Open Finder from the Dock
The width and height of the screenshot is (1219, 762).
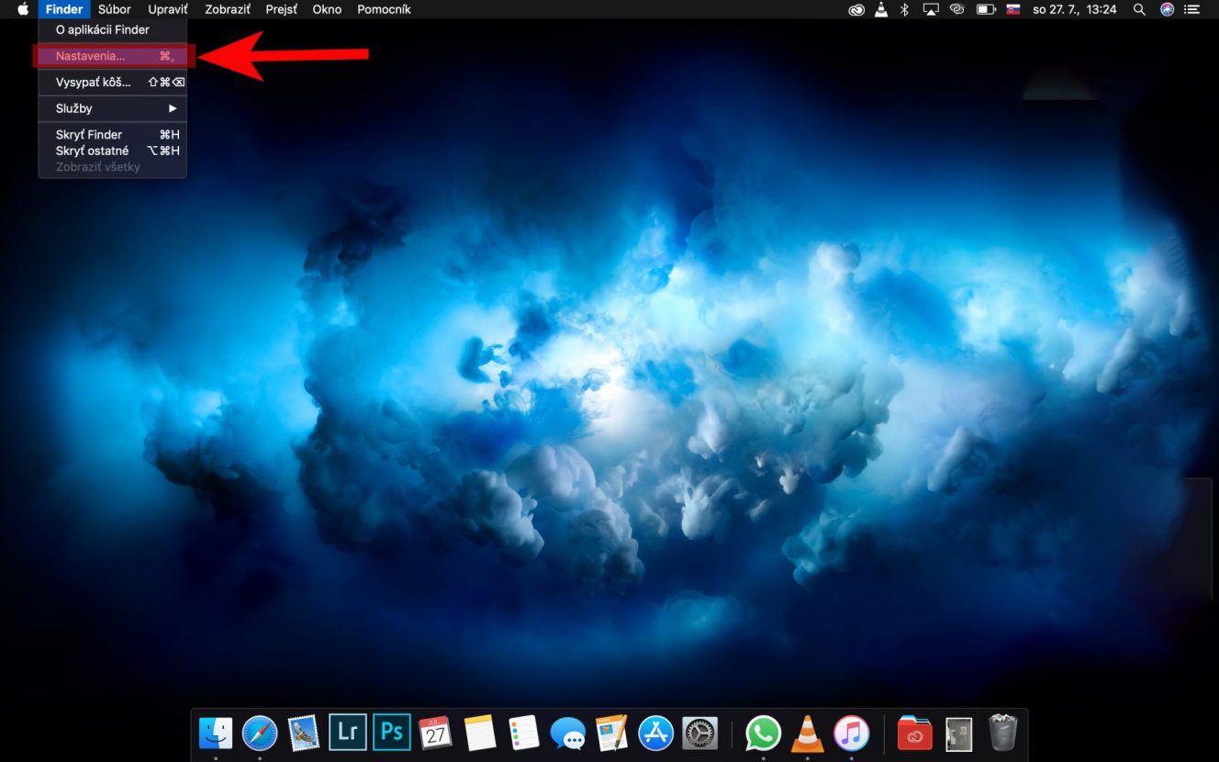(216, 733)
